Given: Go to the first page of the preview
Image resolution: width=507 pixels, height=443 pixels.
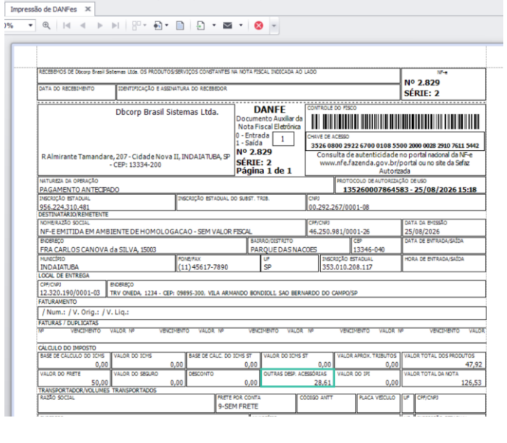Looking at the screenshot, I should [67, 26].
